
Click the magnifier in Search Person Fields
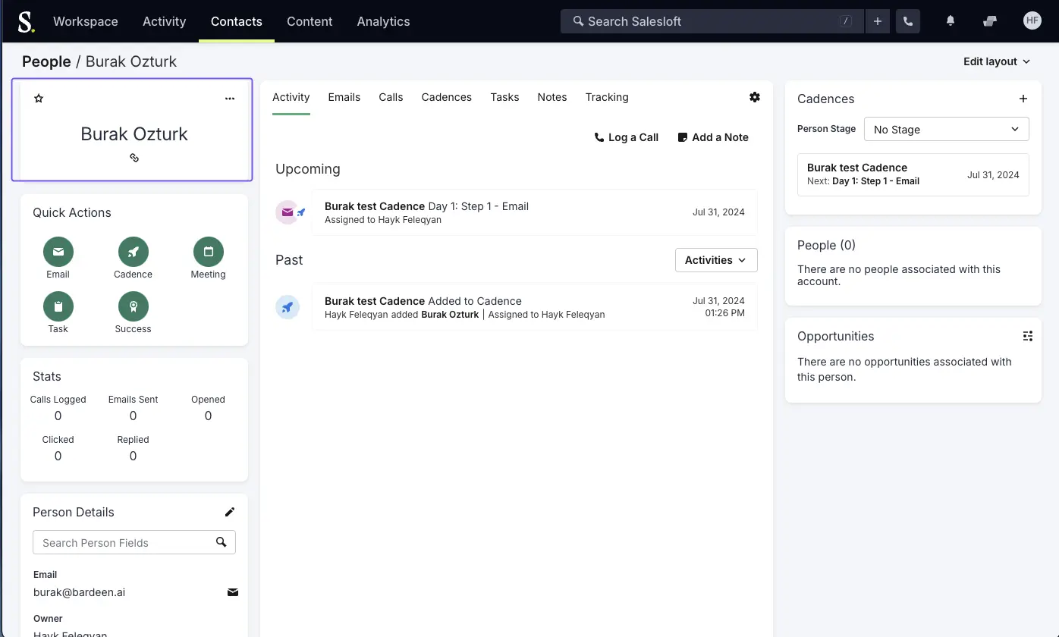(x=222, y=542)
